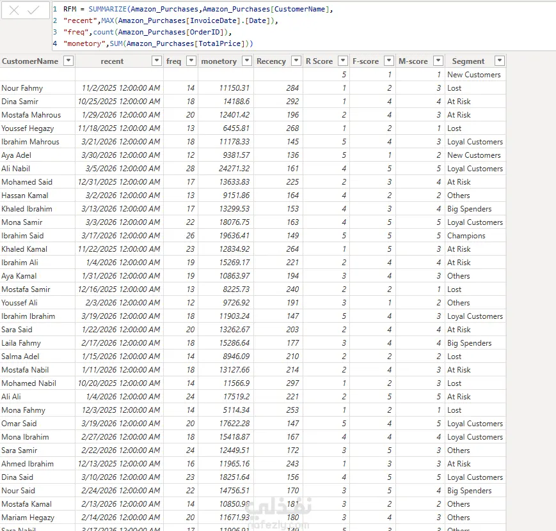Screen dimensions: 556x531
Task: Select the Ibrahim Mahrous name cell
Action: 38,142
